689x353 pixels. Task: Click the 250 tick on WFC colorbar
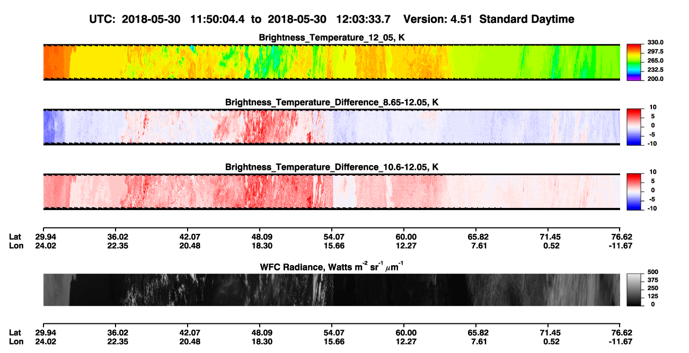click(x=652, y=287)
